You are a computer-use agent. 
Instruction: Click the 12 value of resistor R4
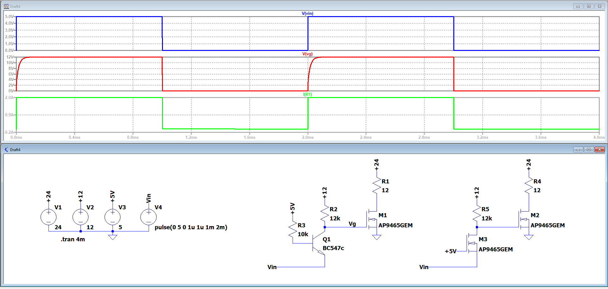click(x=537, y=190)
